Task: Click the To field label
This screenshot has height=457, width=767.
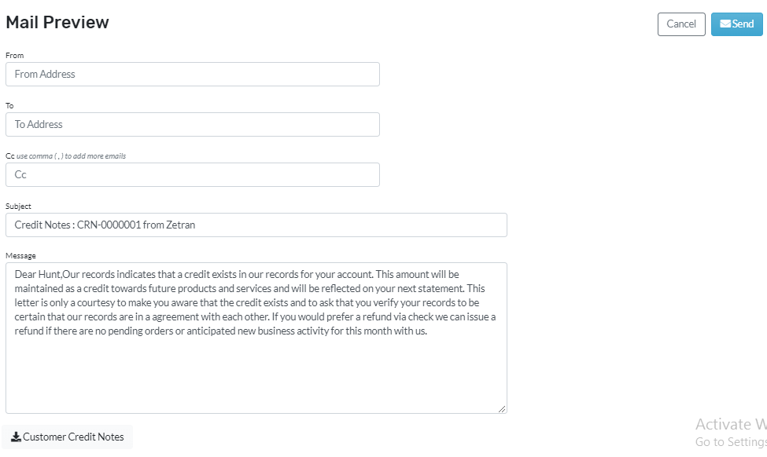Action: click(9, 106)
